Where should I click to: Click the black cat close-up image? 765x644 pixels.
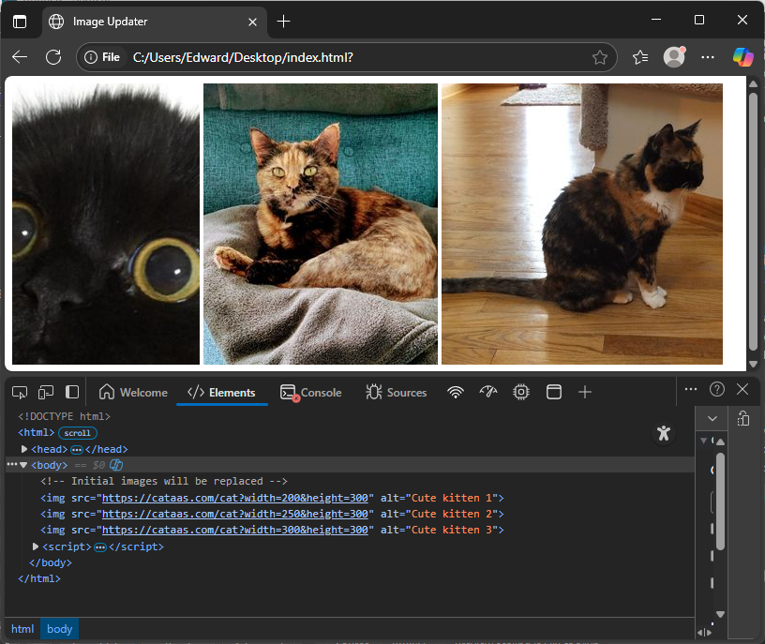tap(106, 224)
